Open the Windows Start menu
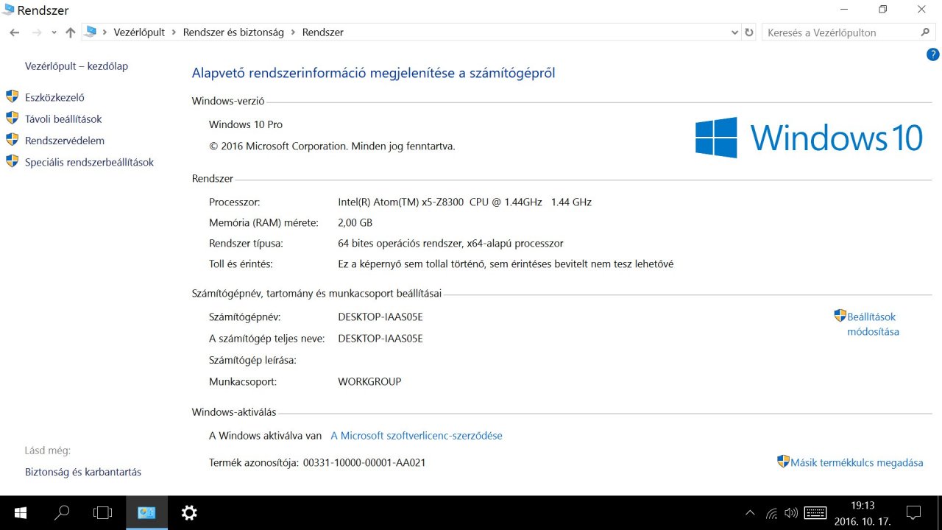942x530 pixels. click(20, 512)
